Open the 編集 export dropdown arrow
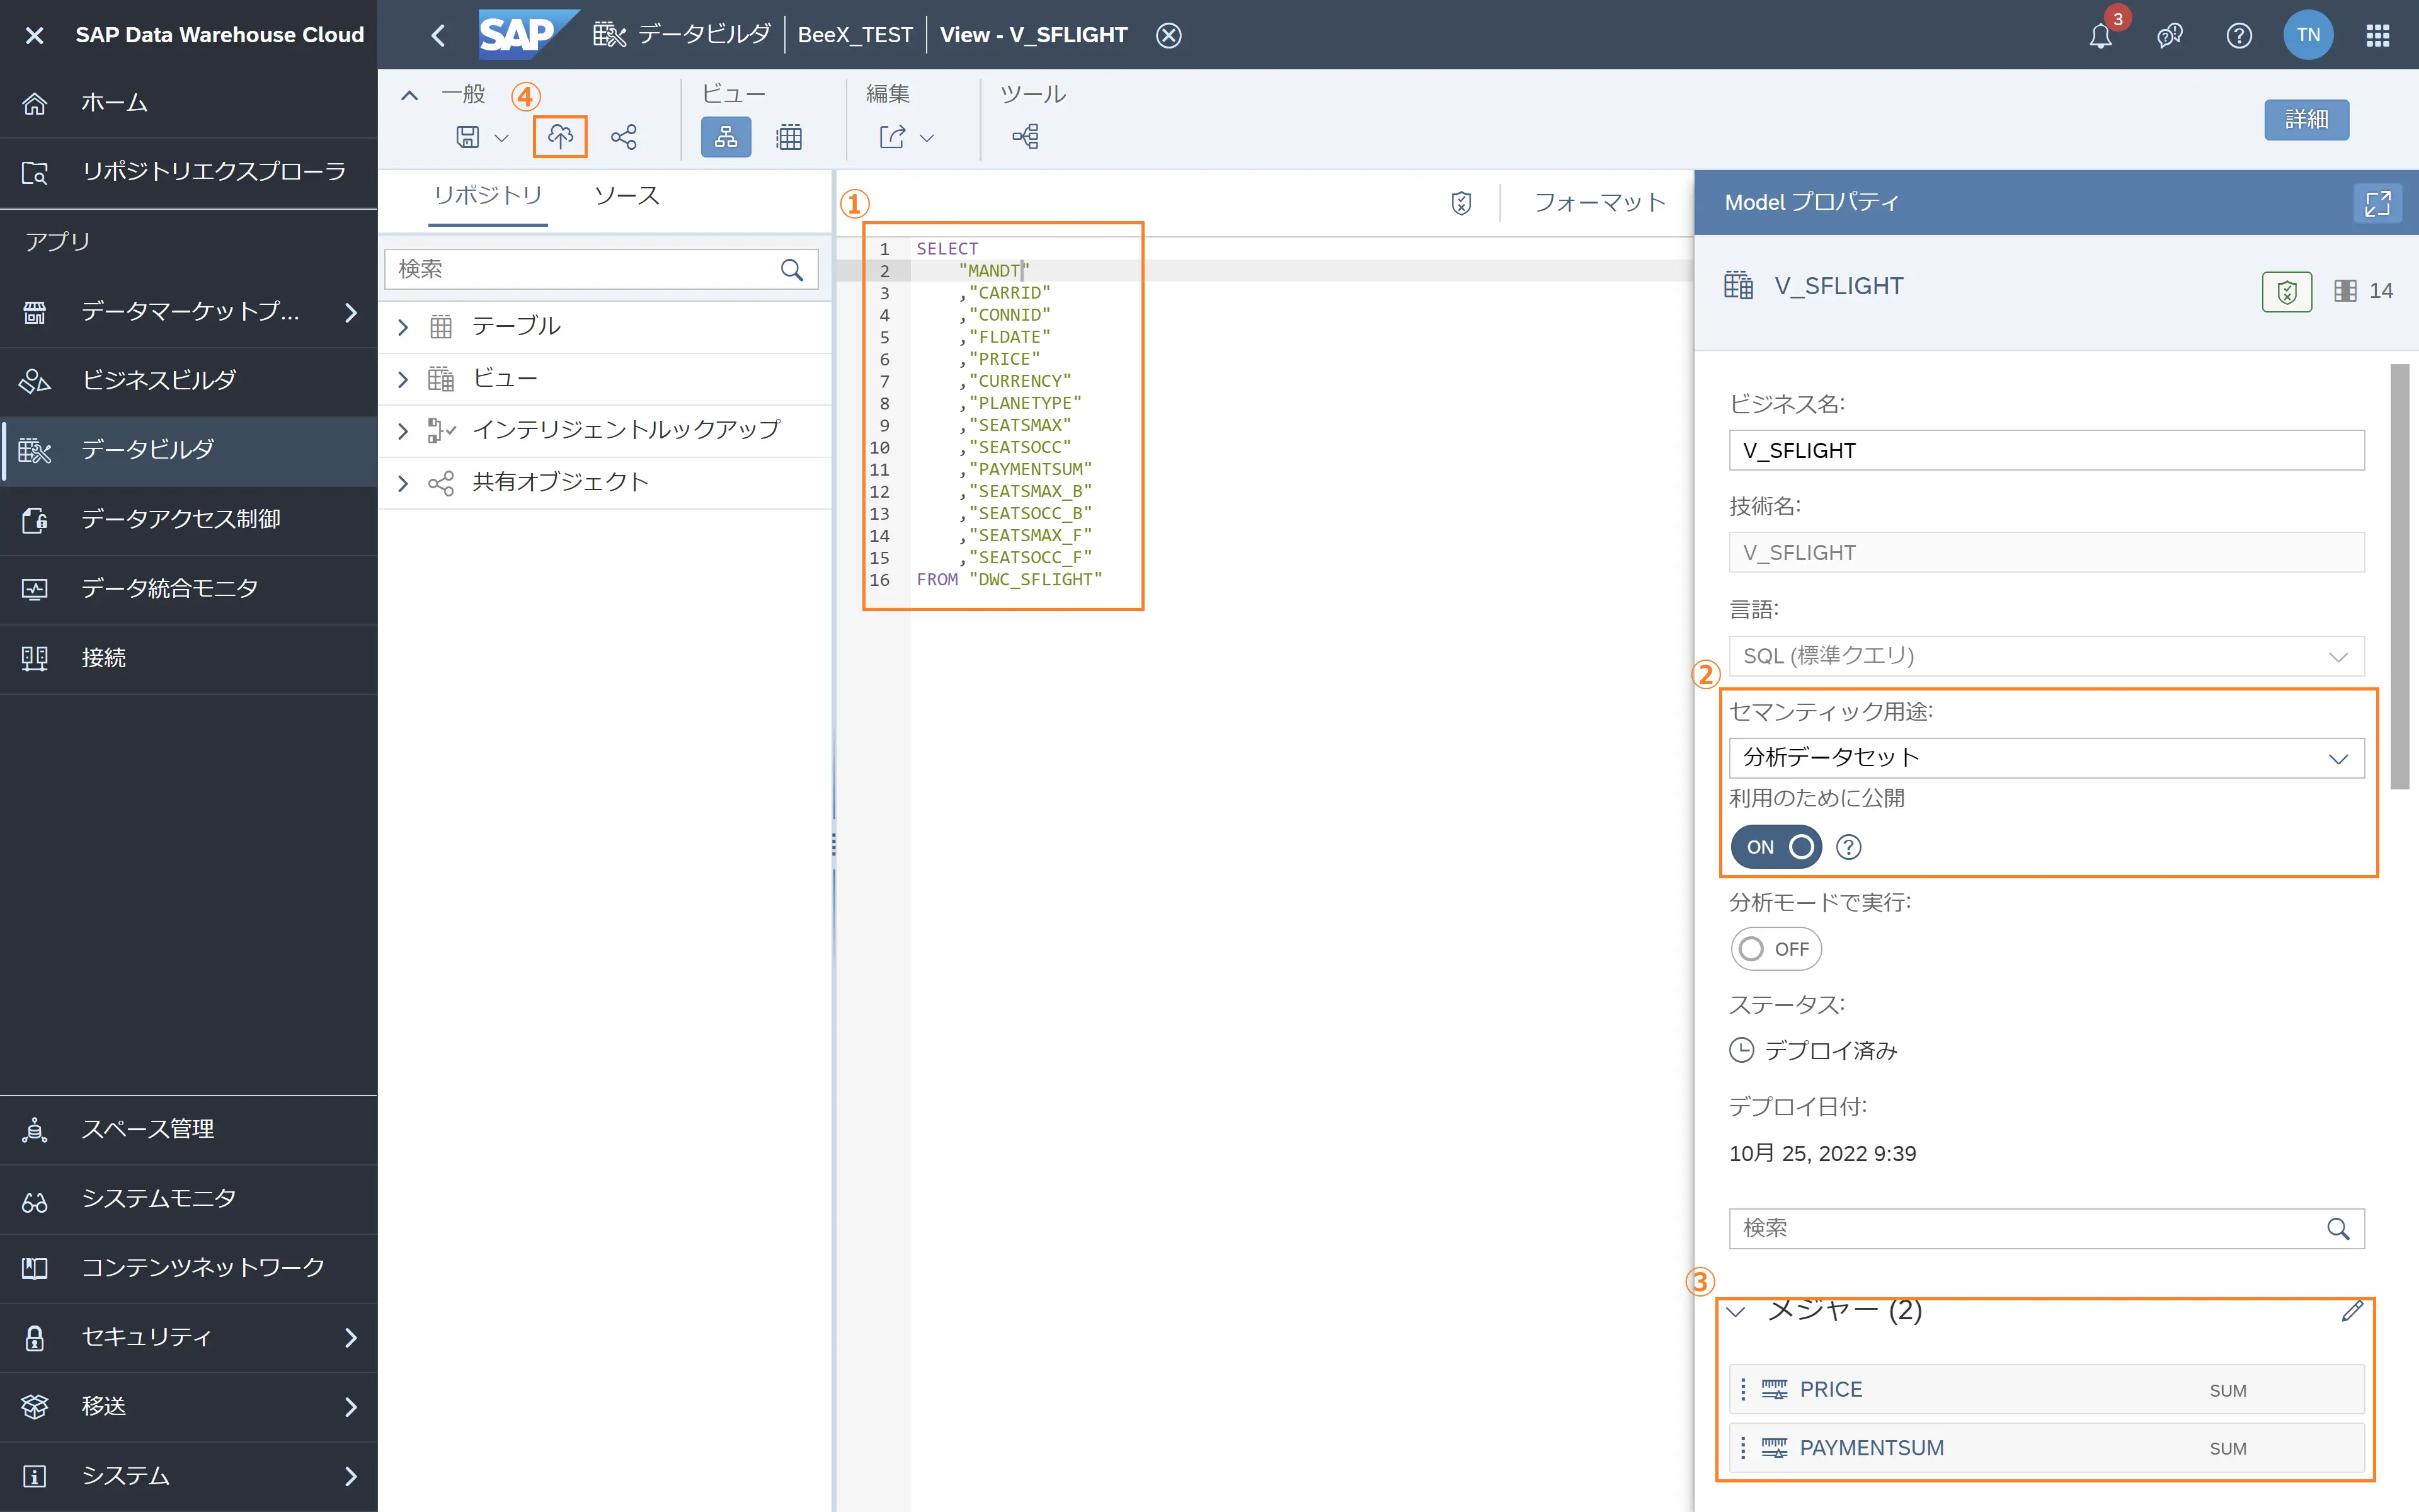This screenshot has width=2419, height=1512. pyautogui.click(x=927, y=138)
